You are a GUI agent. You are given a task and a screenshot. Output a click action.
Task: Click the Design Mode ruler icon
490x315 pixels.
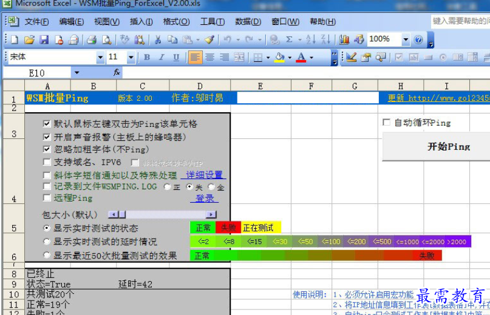(351, 57)
